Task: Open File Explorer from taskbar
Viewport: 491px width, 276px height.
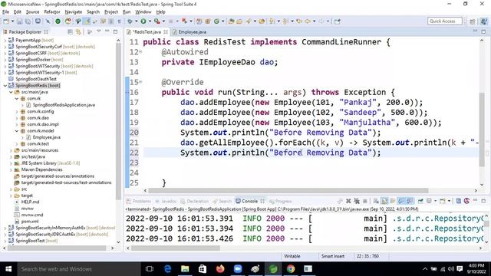Action: (185, 269)
